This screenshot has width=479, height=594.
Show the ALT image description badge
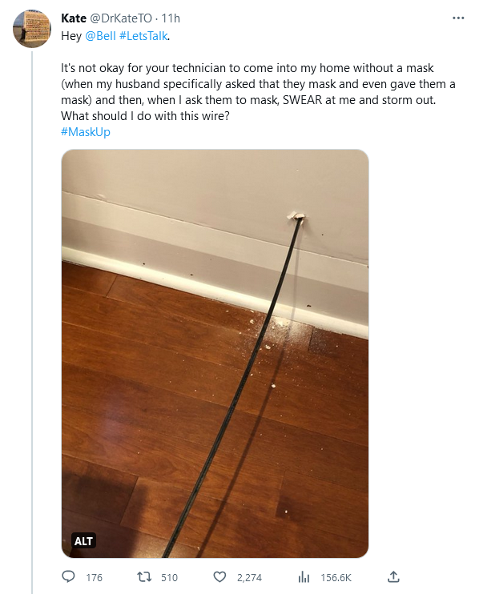(83, 541)
